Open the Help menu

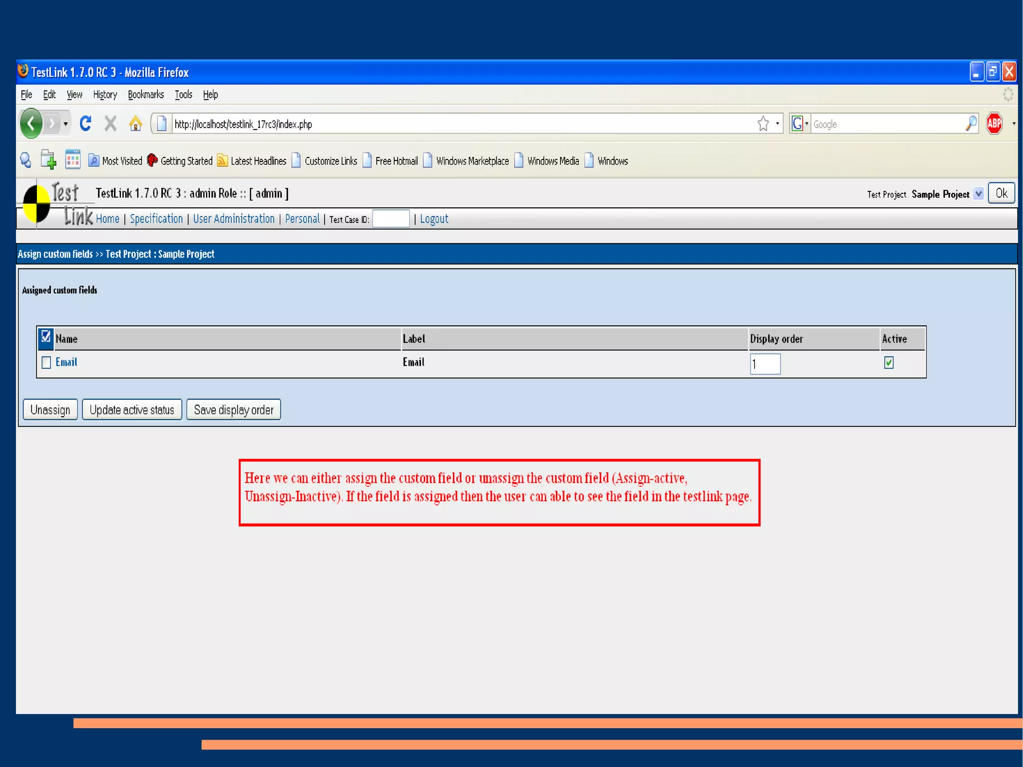click(210, 94)
